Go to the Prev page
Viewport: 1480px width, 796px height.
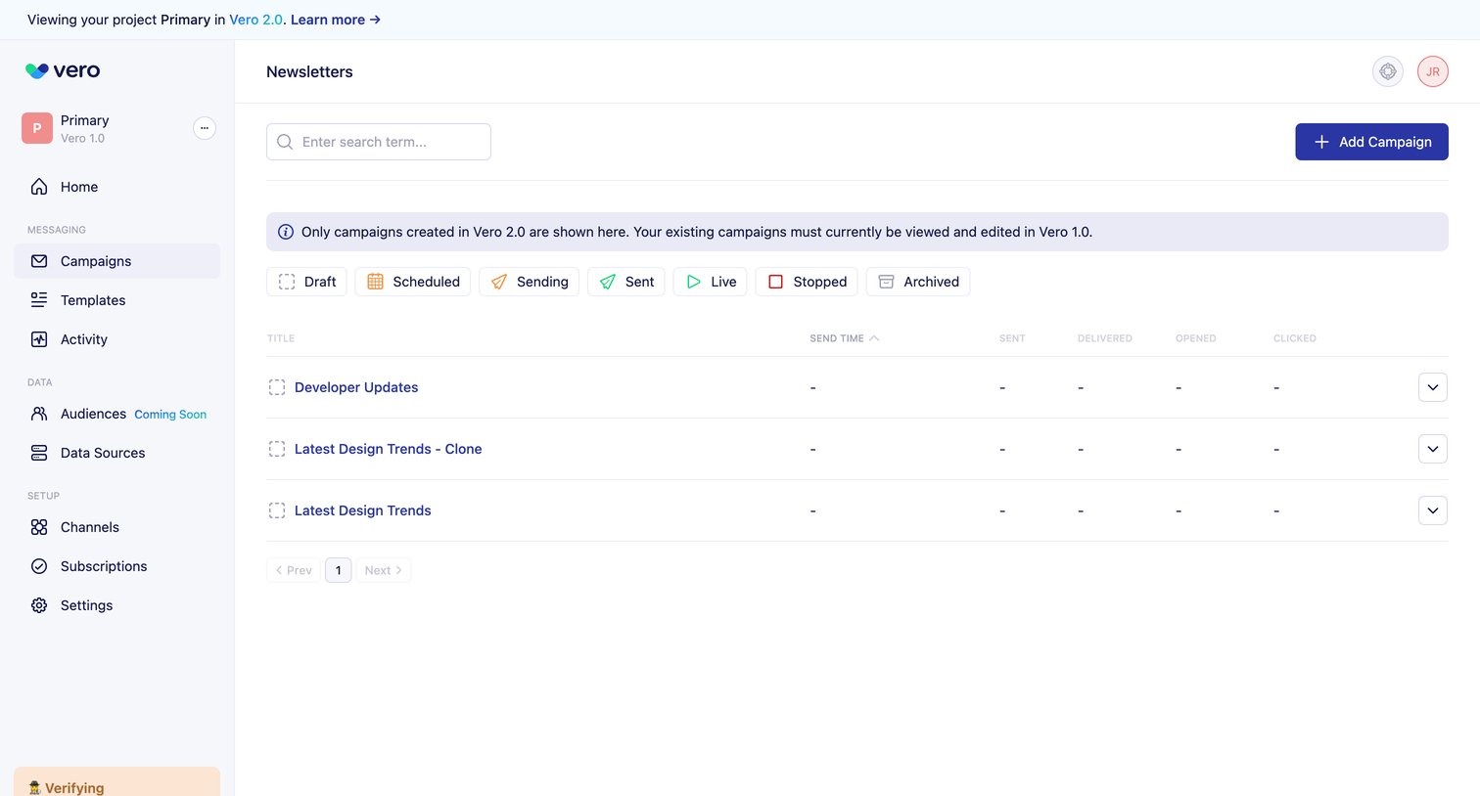click(x=294, y=570)
